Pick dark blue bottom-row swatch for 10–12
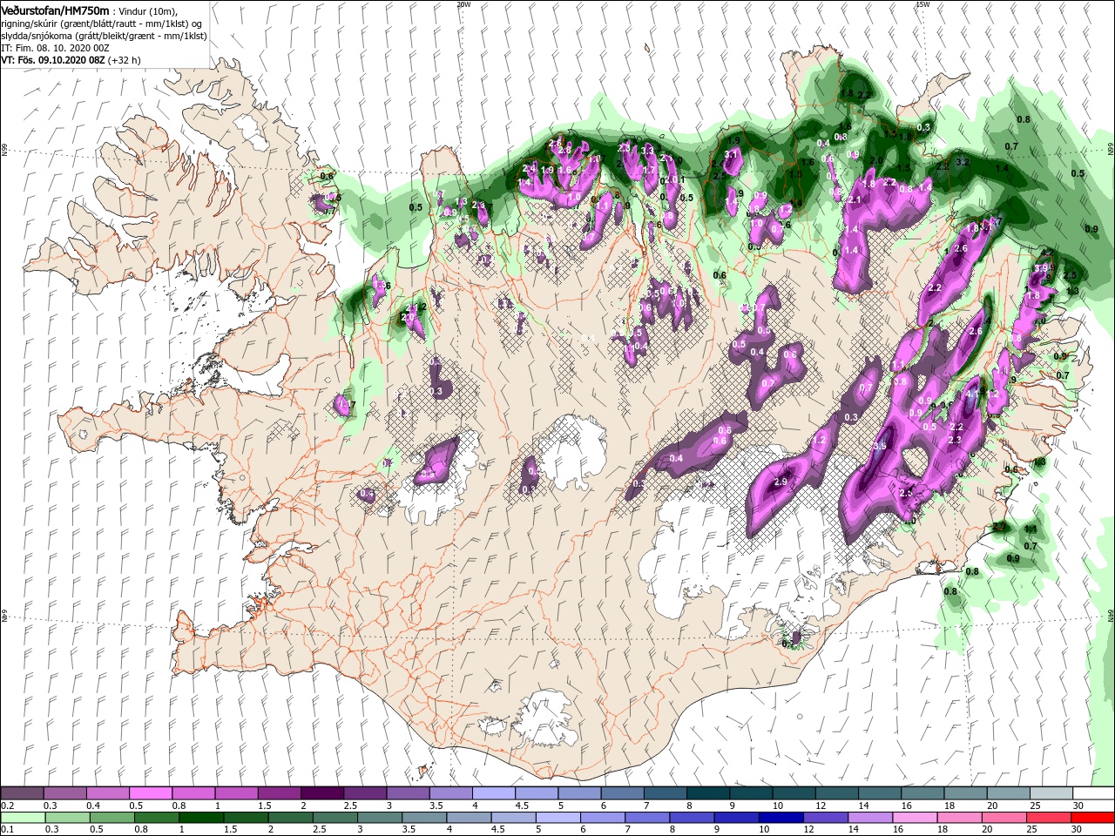 780,818
